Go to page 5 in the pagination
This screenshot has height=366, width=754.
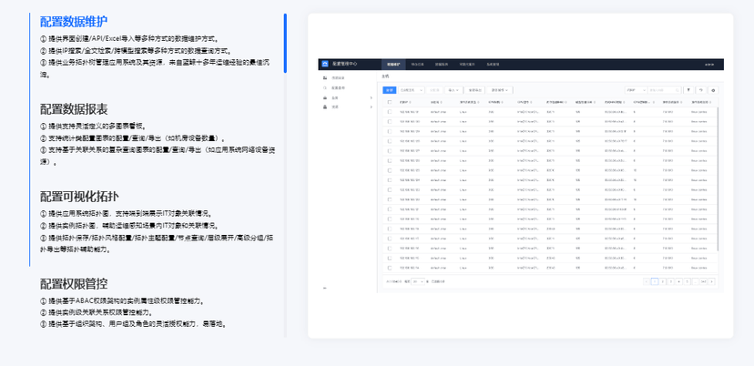(688, 281)
